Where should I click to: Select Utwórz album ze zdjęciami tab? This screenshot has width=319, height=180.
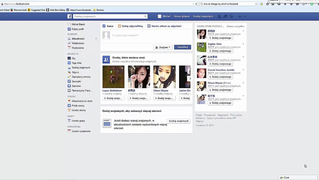(x=164, y=26)
